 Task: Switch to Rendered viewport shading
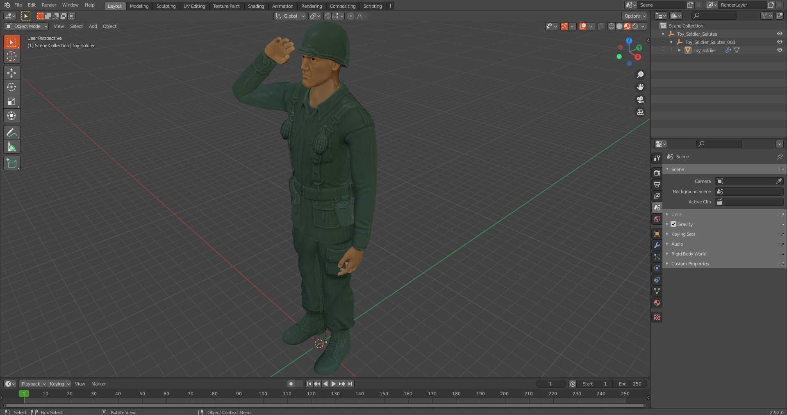tap(635, 26)
